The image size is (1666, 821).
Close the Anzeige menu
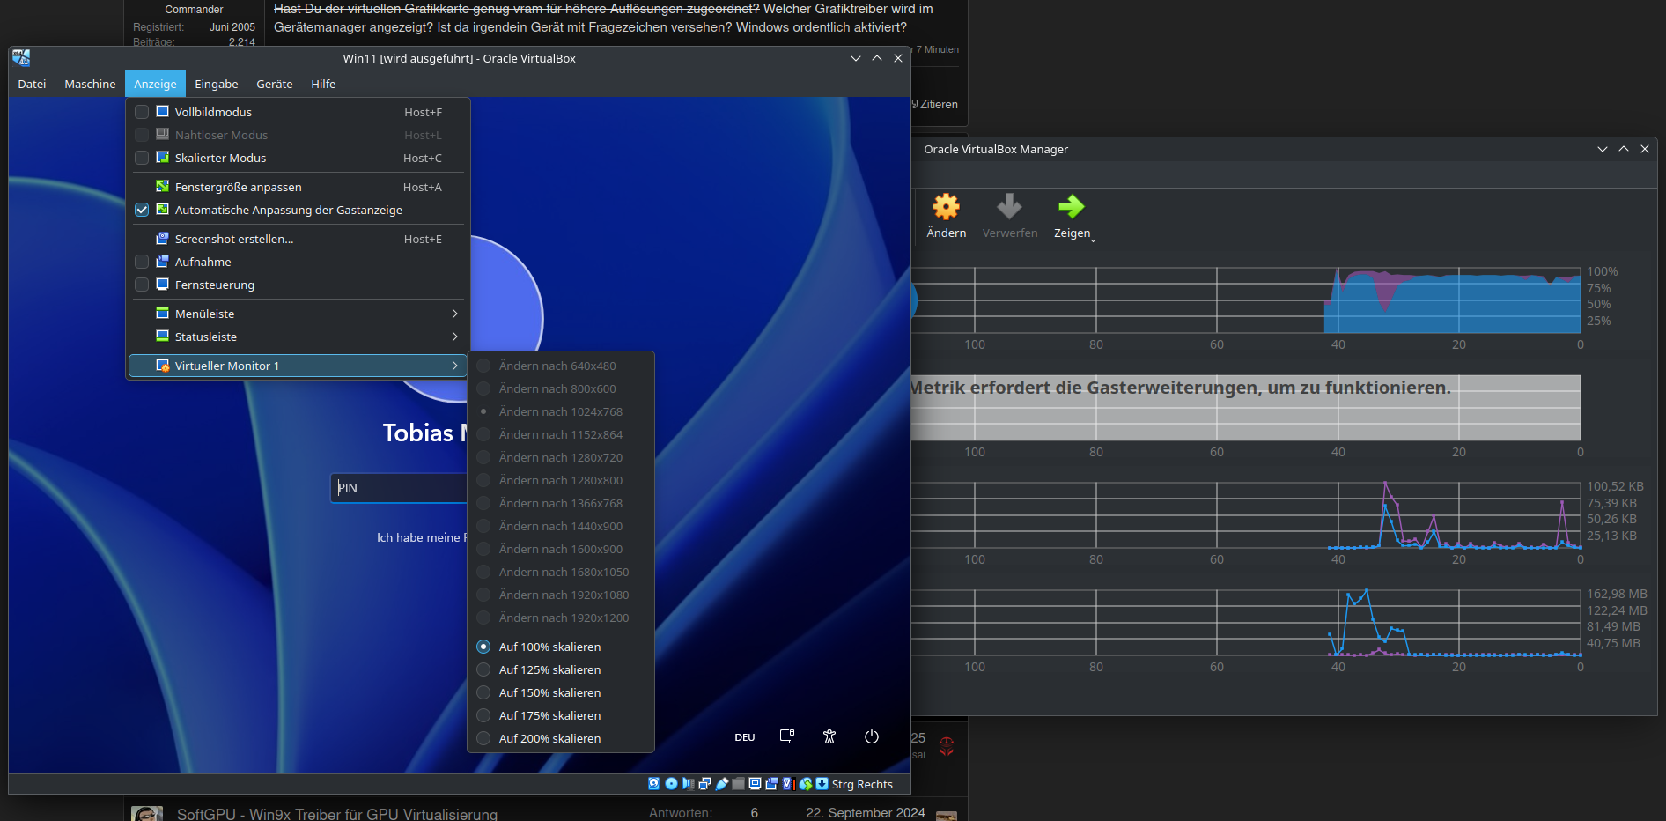pyautogui.click(x=155, y=84)
